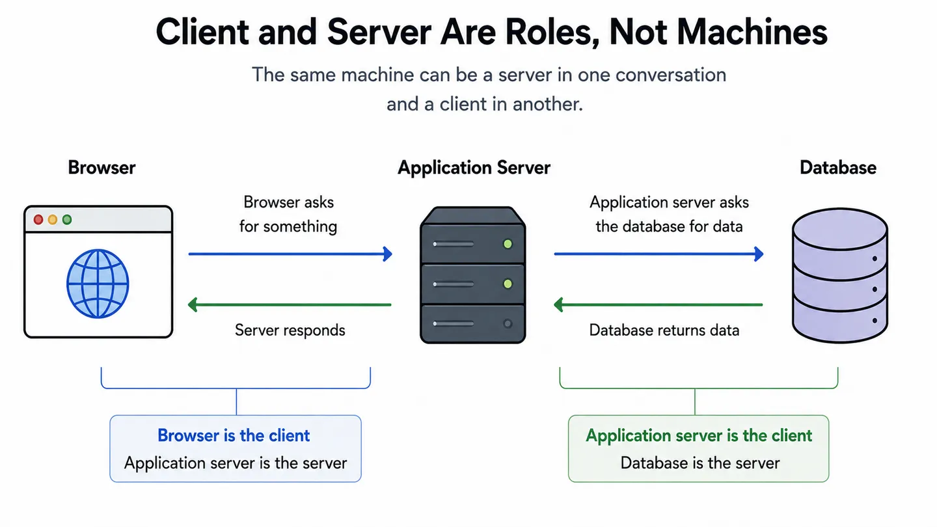Viewport: 937px width, 527px height.
Task: Click 'Application server asks the database for data'
Action: 670,214
